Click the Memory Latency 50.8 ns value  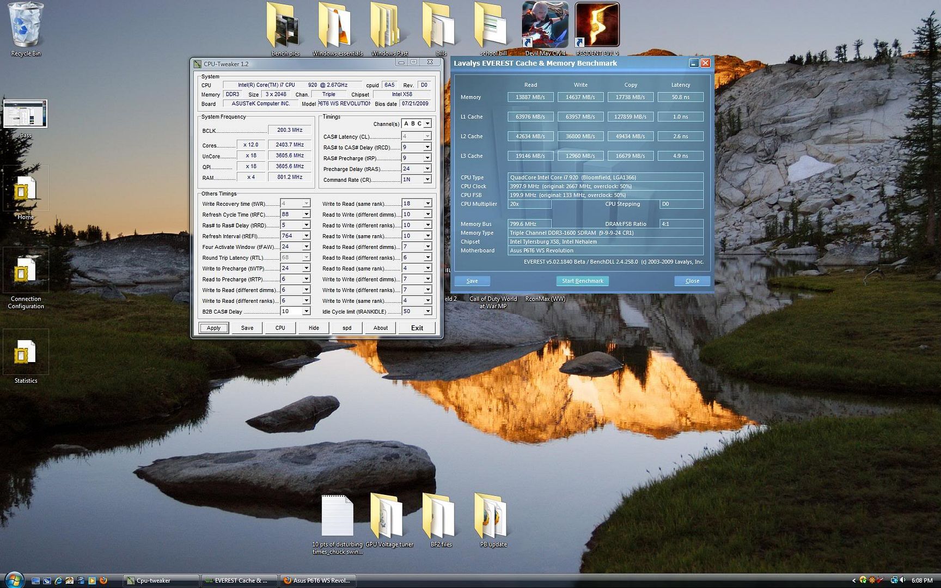click(x=680, y=97)
